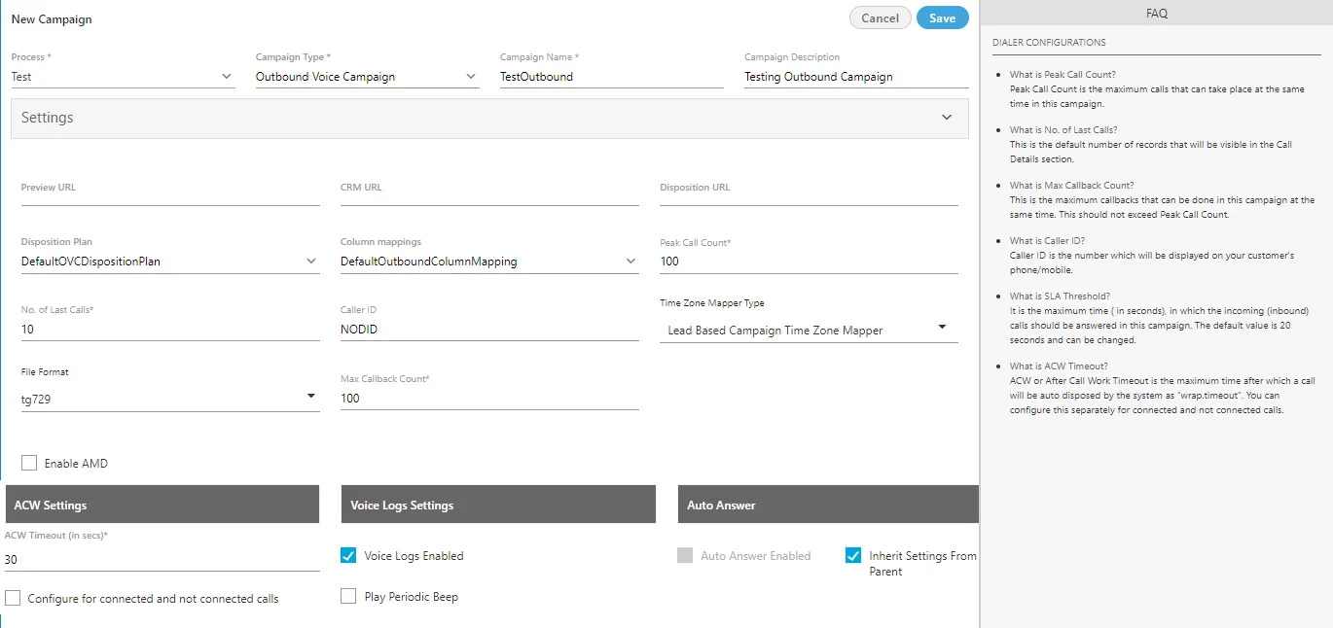Edit the No. of Last Calls field
The width and height of the screenshot is (1333, 628).
point(170,330)
